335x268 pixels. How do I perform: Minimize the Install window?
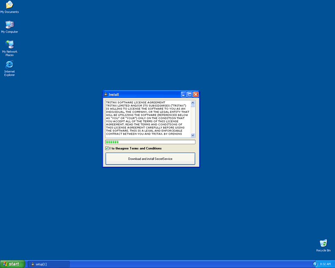pyautogui.click(x=184, y=95)
